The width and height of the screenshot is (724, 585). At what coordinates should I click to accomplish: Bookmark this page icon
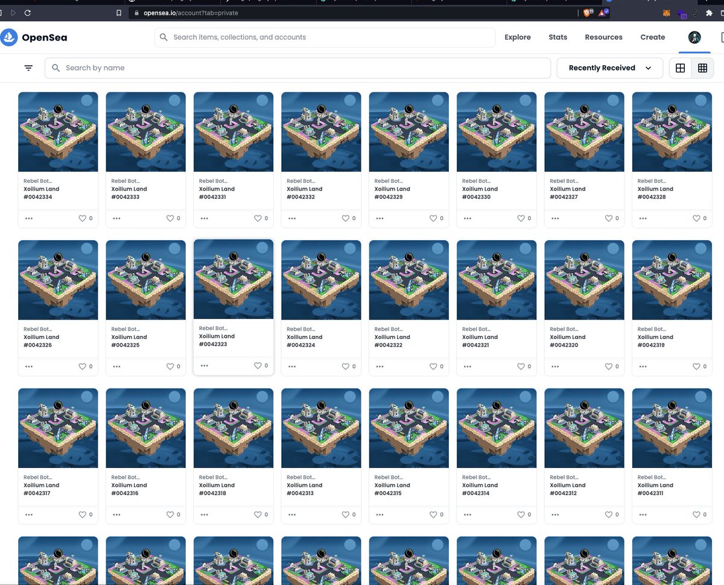pyautogui.click(x=119, y=13)
